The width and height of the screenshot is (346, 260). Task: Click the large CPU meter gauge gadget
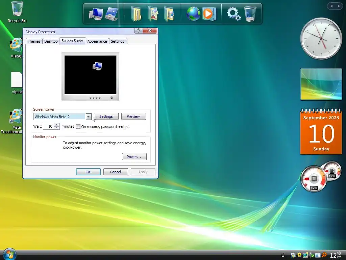coord(314,179)
